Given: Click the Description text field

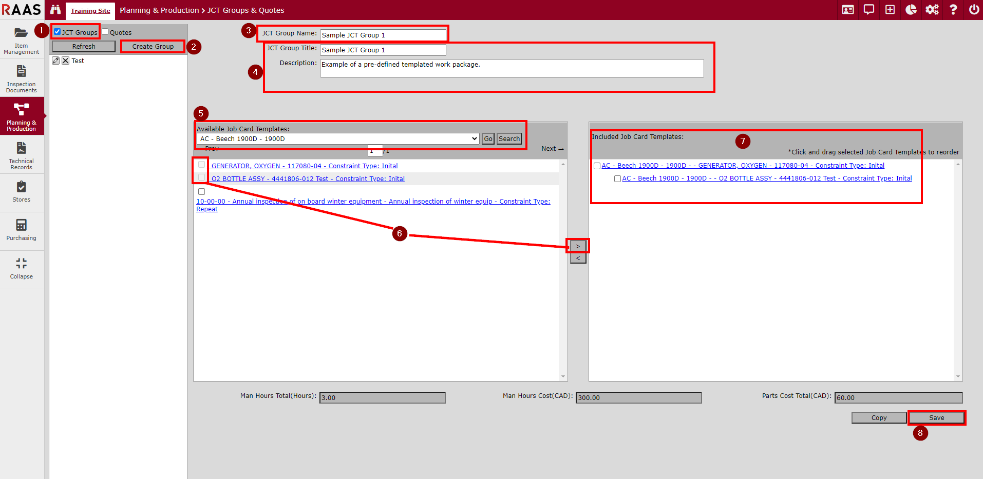Looking at the screenshot, I should (x=511, y=68).
